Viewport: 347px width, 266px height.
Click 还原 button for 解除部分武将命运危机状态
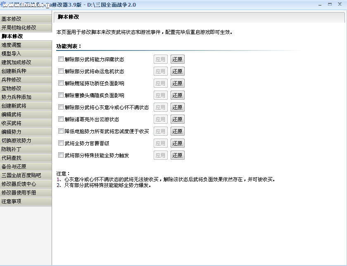pos(177,71)
